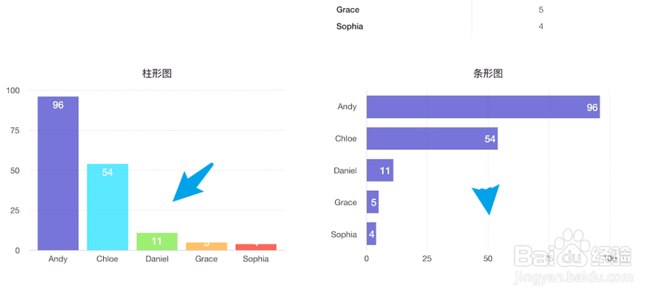Viewport: 670px width, 300px height.
Task: Select the horizontal Grace bar showing 5
Action: 372,202
